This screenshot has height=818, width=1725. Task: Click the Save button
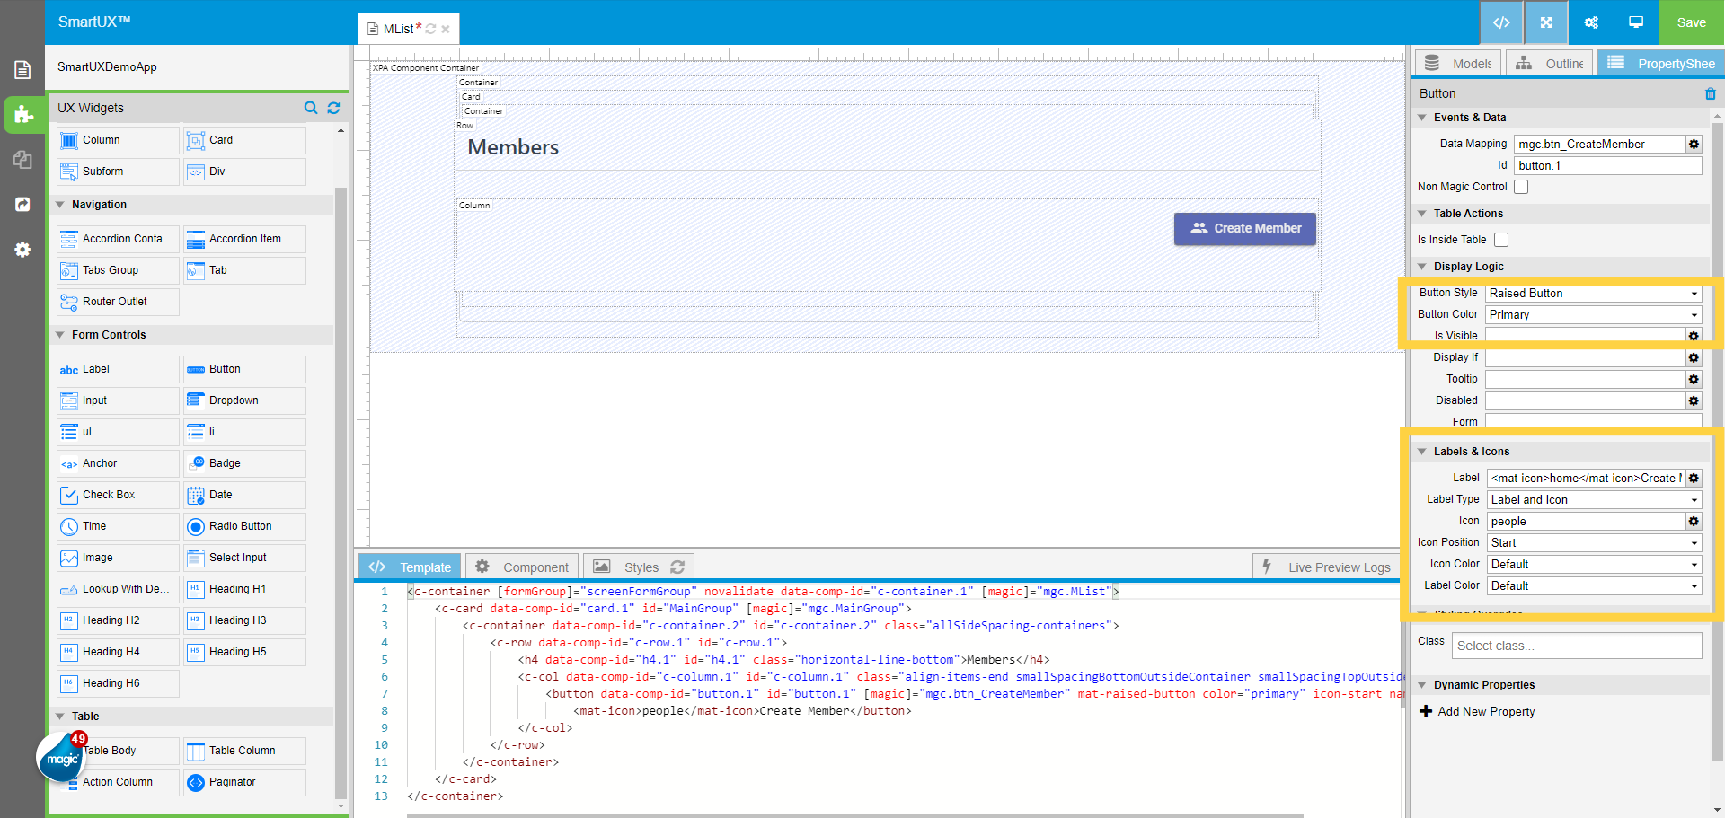1691,22
